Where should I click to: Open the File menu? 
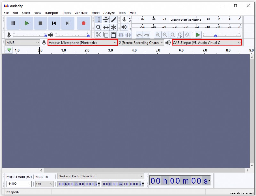(6, 13)
